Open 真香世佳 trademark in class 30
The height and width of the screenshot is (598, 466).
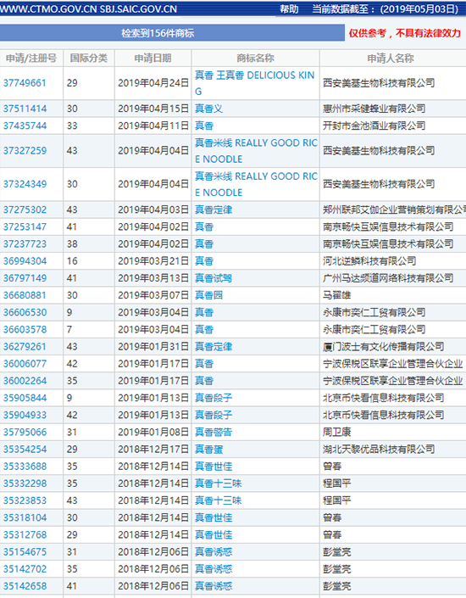click(x=214, y=518)
